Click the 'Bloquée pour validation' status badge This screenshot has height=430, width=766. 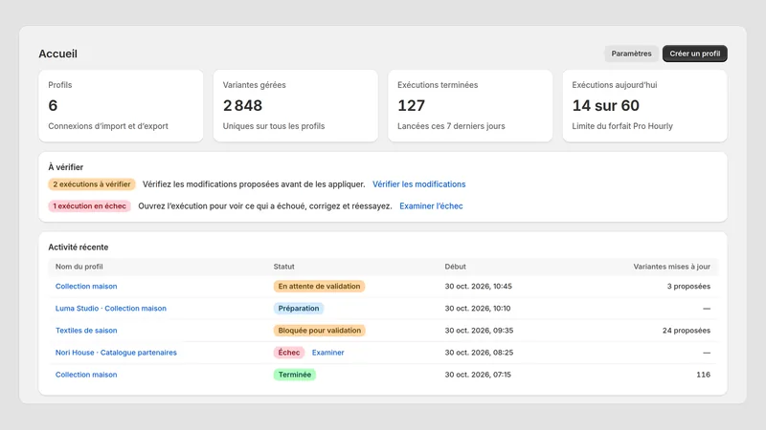click(320, 331)
